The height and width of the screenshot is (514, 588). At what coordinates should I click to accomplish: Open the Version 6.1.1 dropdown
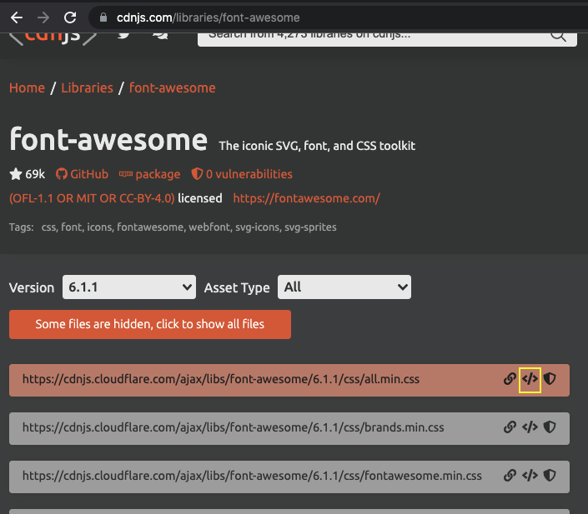pos(129,287)
